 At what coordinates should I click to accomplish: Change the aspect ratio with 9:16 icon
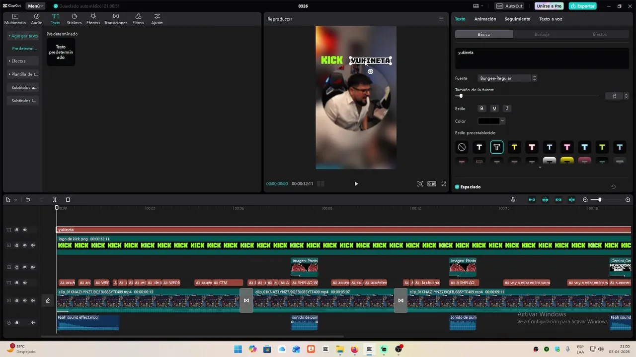(432, 184)
